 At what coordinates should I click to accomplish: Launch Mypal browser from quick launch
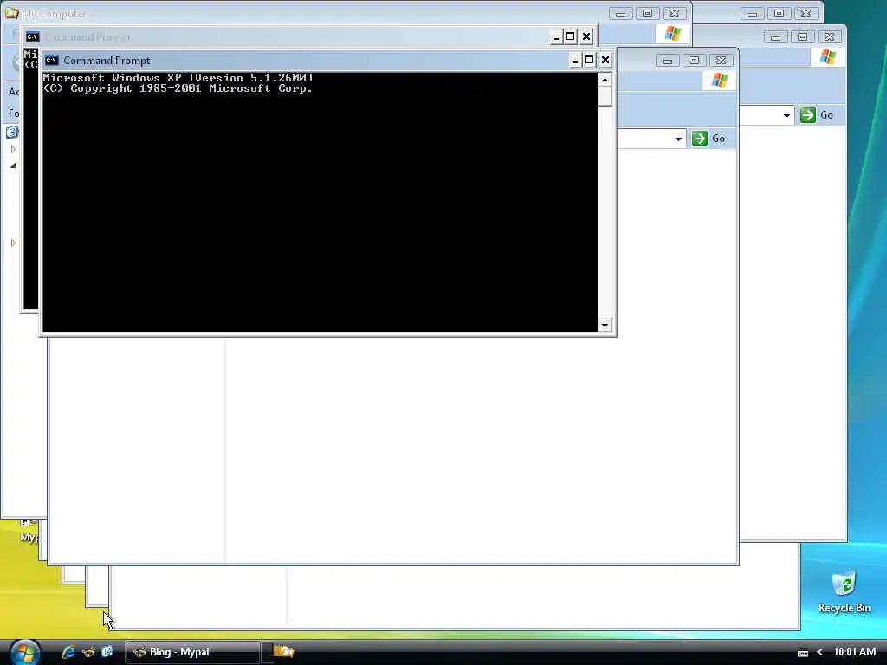click(x=88, y=652)
